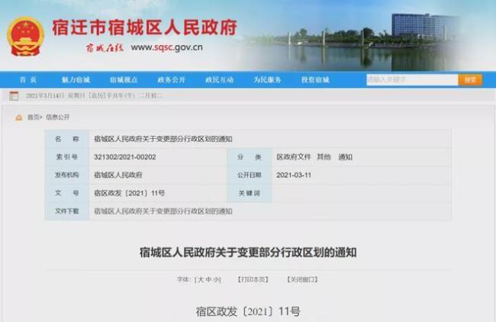
Task: Go to 首页 via the breadcrumb link
Action: coord(34,118)
